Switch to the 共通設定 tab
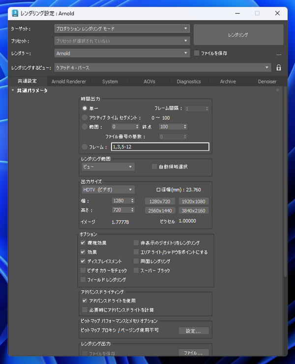The width and height of the screenshot is (295, 364). pos(27,81)
